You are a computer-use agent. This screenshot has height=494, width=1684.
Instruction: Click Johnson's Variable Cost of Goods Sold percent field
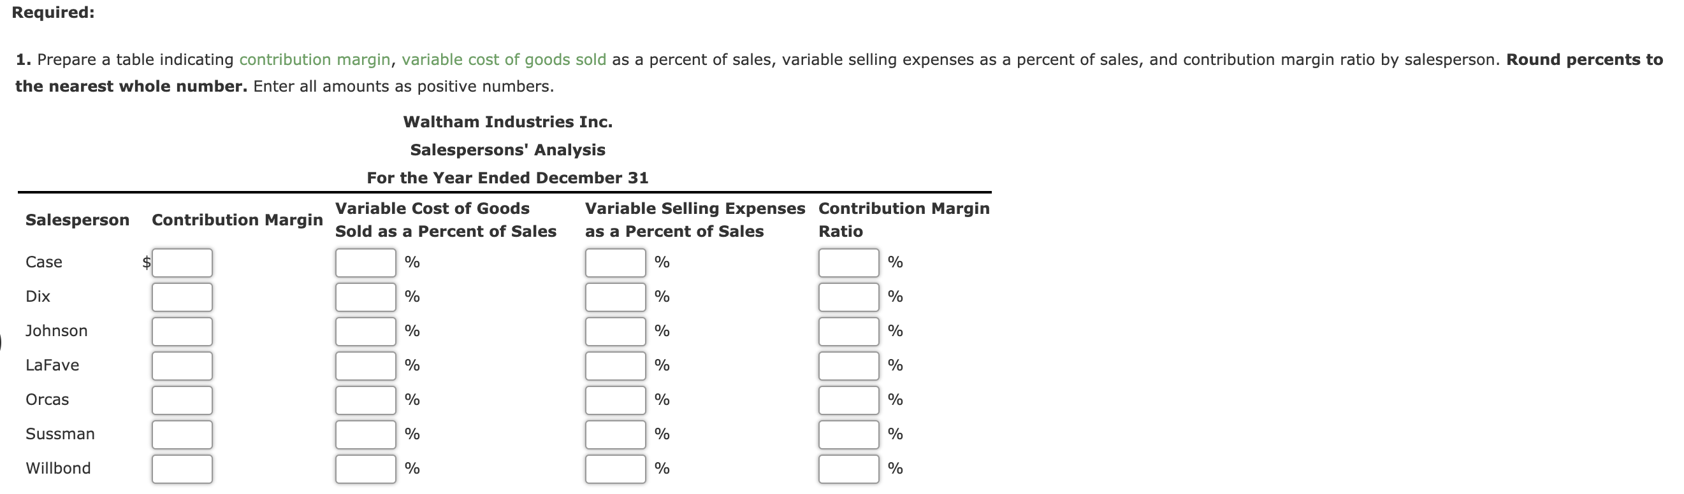[x=365, y=332]
